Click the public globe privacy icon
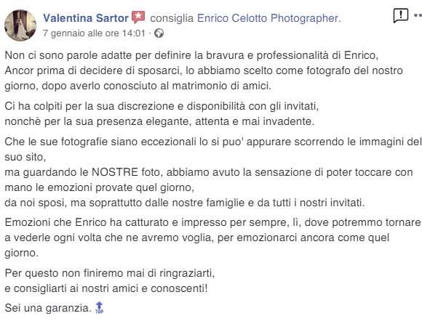Viewport: 422px width, 321px height. pyautogui.click(x=159, y=33)
